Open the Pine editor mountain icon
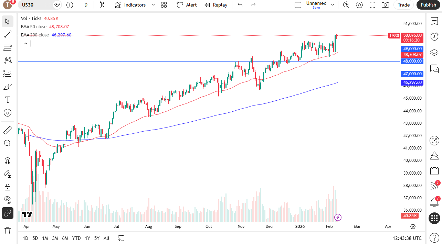Screen dimensions: 442x244 point(434,156)
